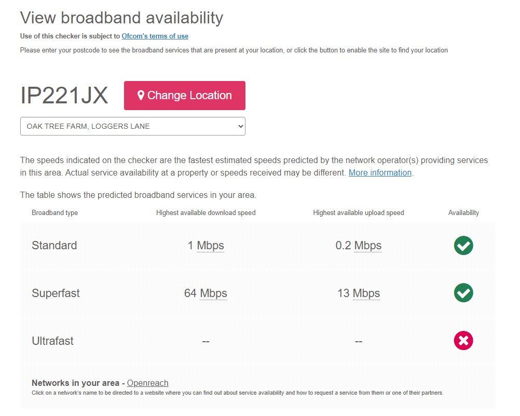This screenshot has height=416, width=520.
Task: Click the location pin icon on Change Location
Action: click(x=141, y=95)
